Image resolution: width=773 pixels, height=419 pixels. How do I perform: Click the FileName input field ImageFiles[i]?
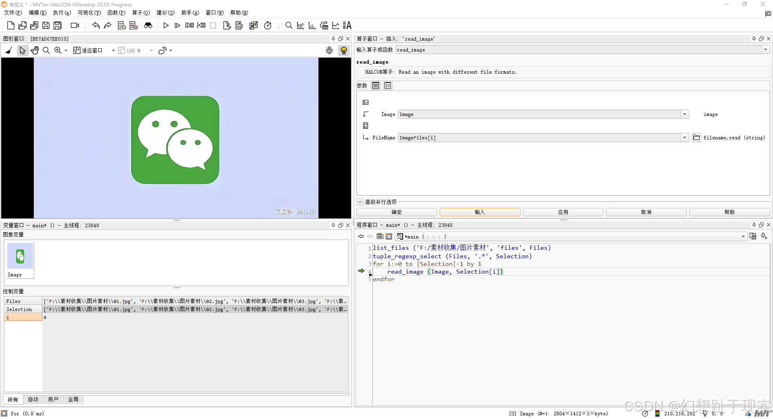point(539,138)
